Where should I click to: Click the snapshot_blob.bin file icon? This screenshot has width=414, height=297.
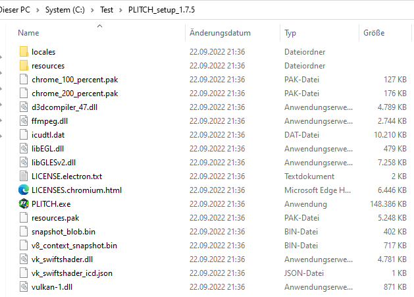pyautogui.click(x=24, y=231)
